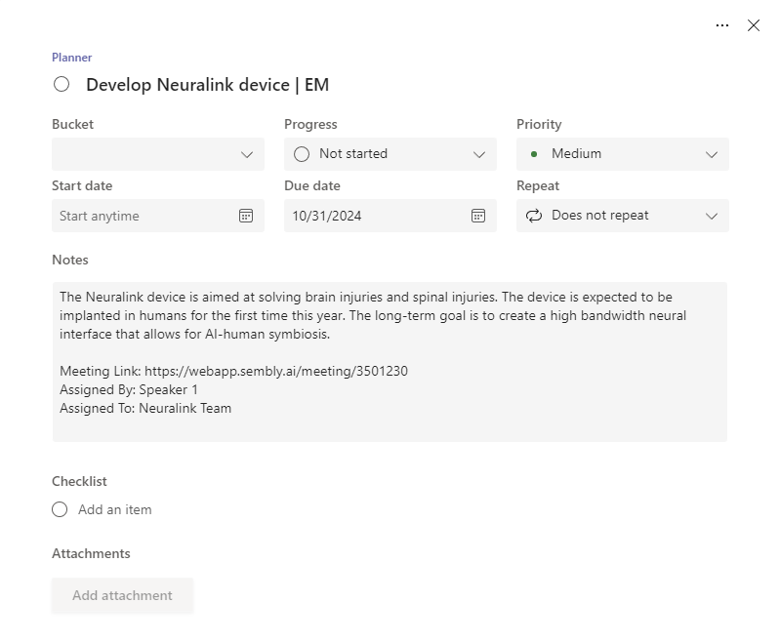Image resolution: width=780 pixels, height=643 pixels.
Task: Open the Start date calendar picker icon
Action: 246,216
